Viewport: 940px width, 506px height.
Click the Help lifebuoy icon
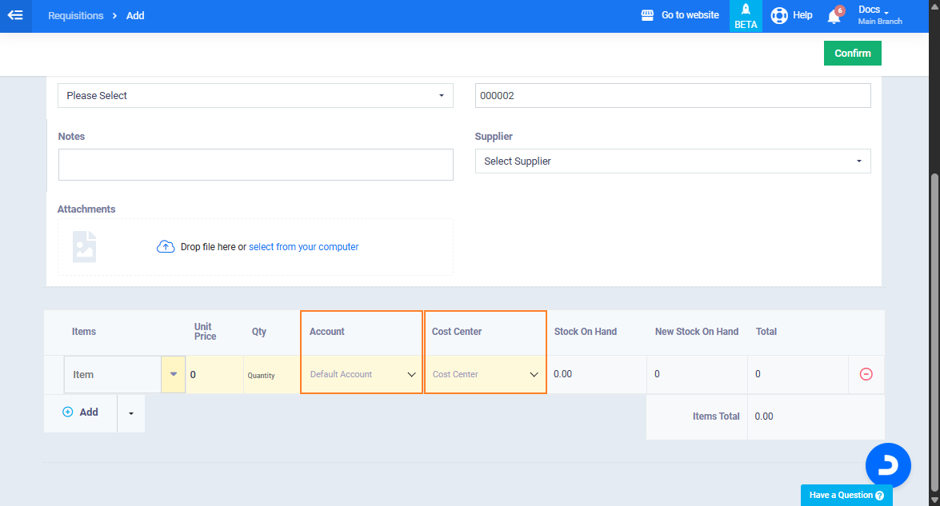point(779,15)
